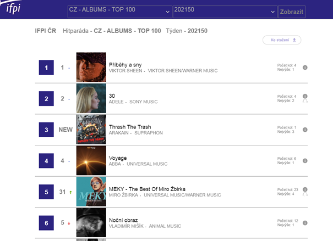Click rank badge number 5
The width and height of the screenshot is (333, 241).
pos(46,192)
